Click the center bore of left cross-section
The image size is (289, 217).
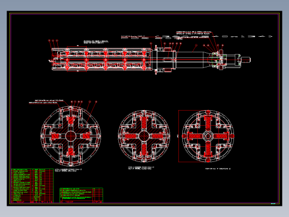[x=71, y=136]
